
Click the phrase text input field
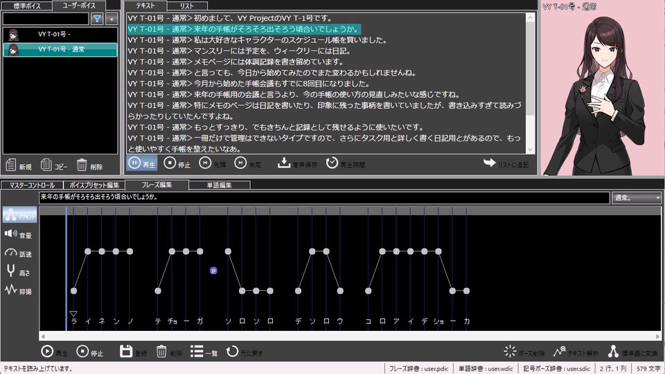click(324, 197)
